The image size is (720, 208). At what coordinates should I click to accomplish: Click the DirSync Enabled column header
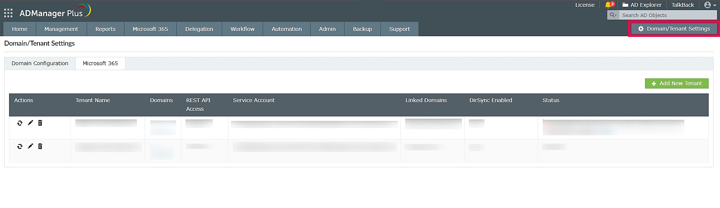tap(491, 100)
